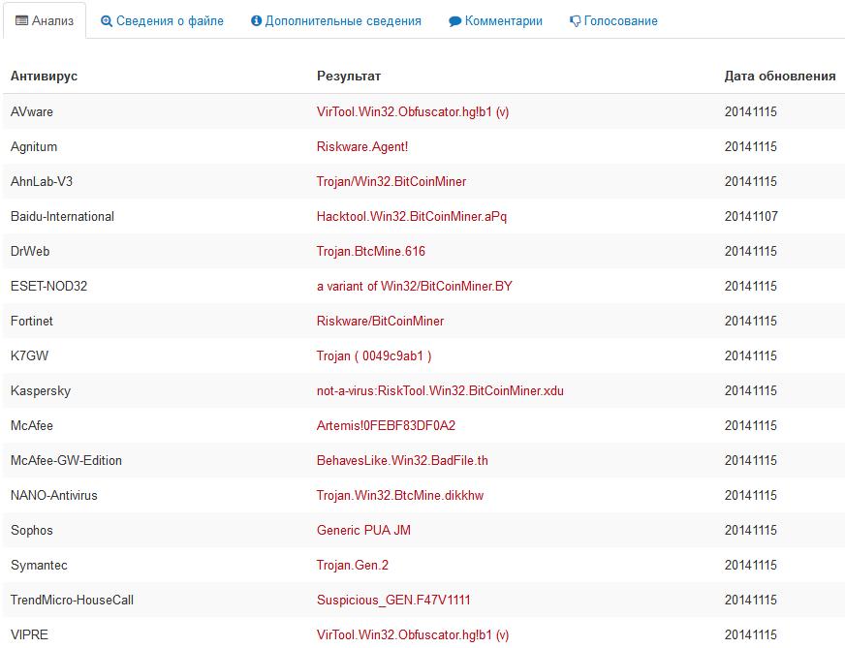
Task: Click the date in the AVware row
Action: click(751, 111)
